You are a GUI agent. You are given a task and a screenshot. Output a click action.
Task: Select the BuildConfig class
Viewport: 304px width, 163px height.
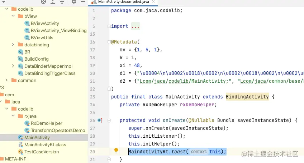(37, 59)
